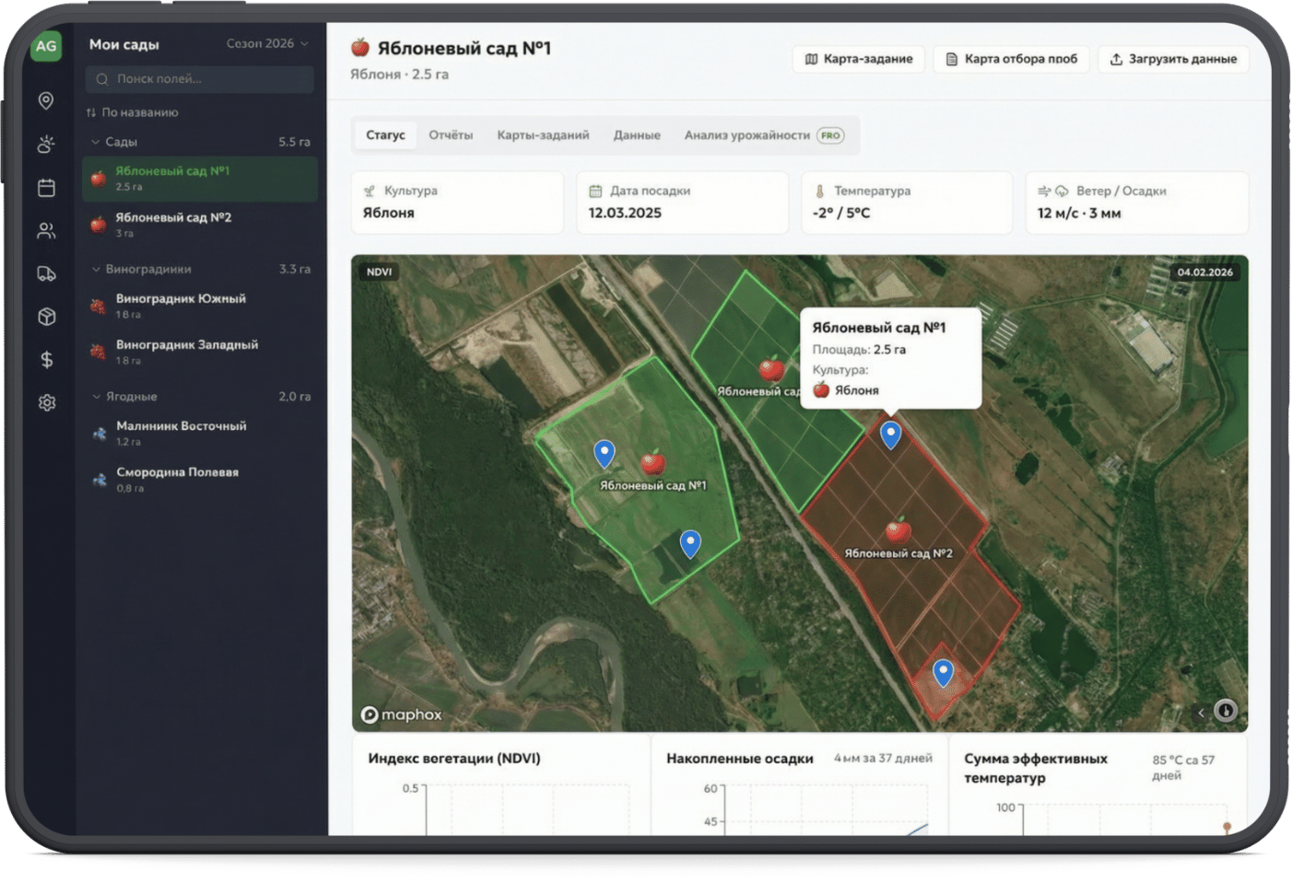Collapse the Виноградники group
1292x882 pixels.
pyautogui.click(x=96, y=269)
